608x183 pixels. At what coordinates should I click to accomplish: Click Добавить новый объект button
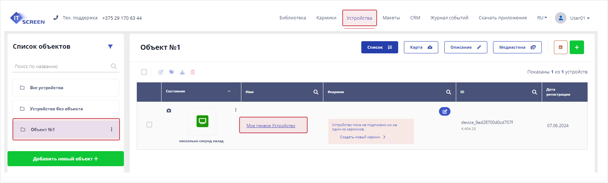coord(66,159)
